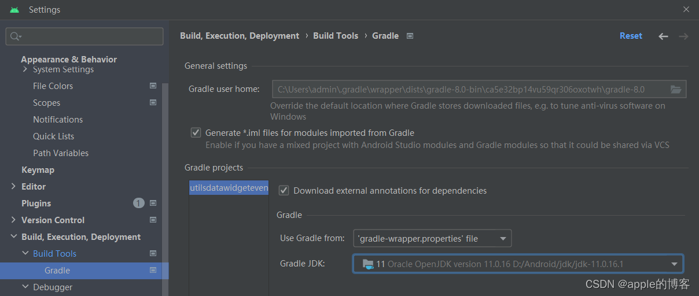Click the project-level icon beside Version Control
This screenshot has height=296, width=699.
(153, 220)
